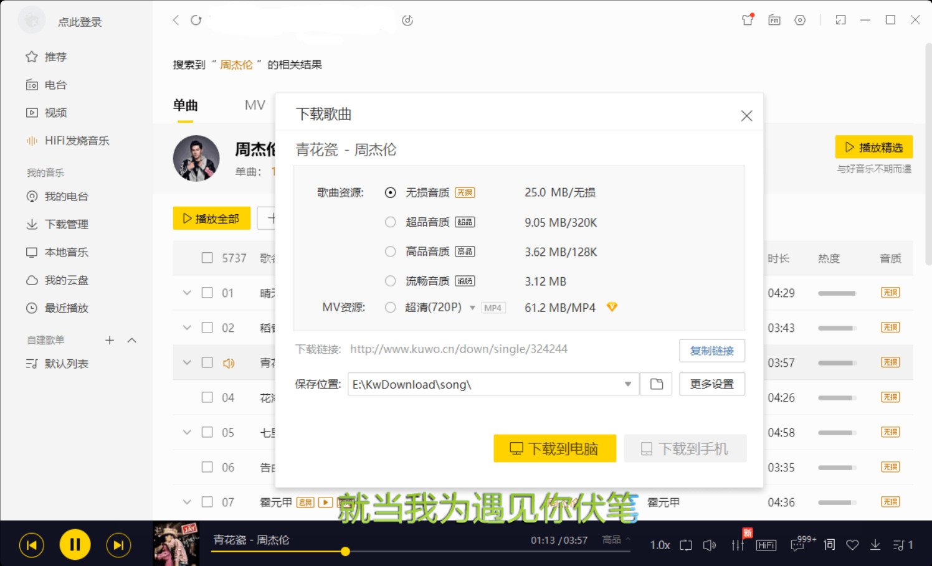Skip to the next track

(118, 545)
